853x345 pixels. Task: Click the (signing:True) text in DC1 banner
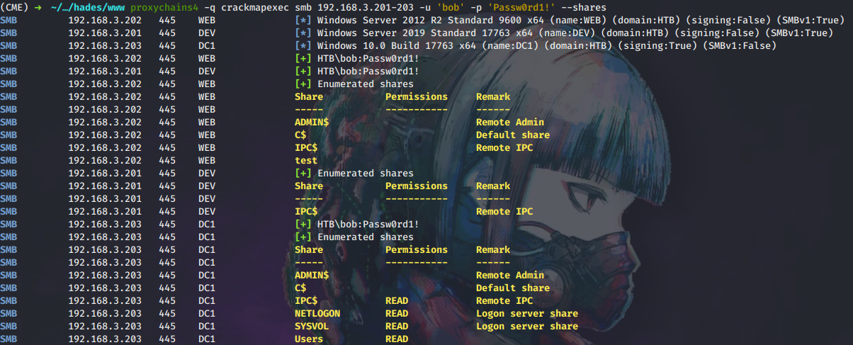(x=653, y=45)
